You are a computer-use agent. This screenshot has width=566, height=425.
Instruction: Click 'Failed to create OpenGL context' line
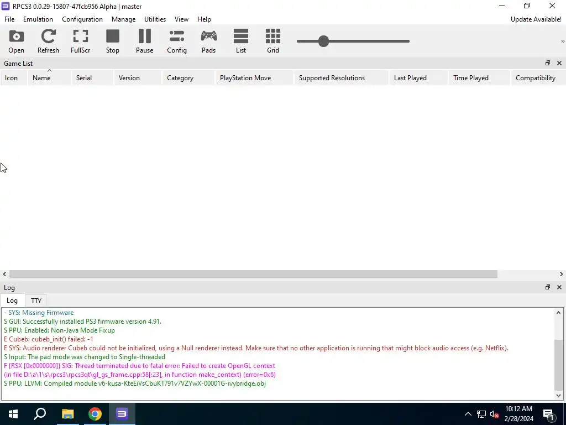[x=140, y=366]
